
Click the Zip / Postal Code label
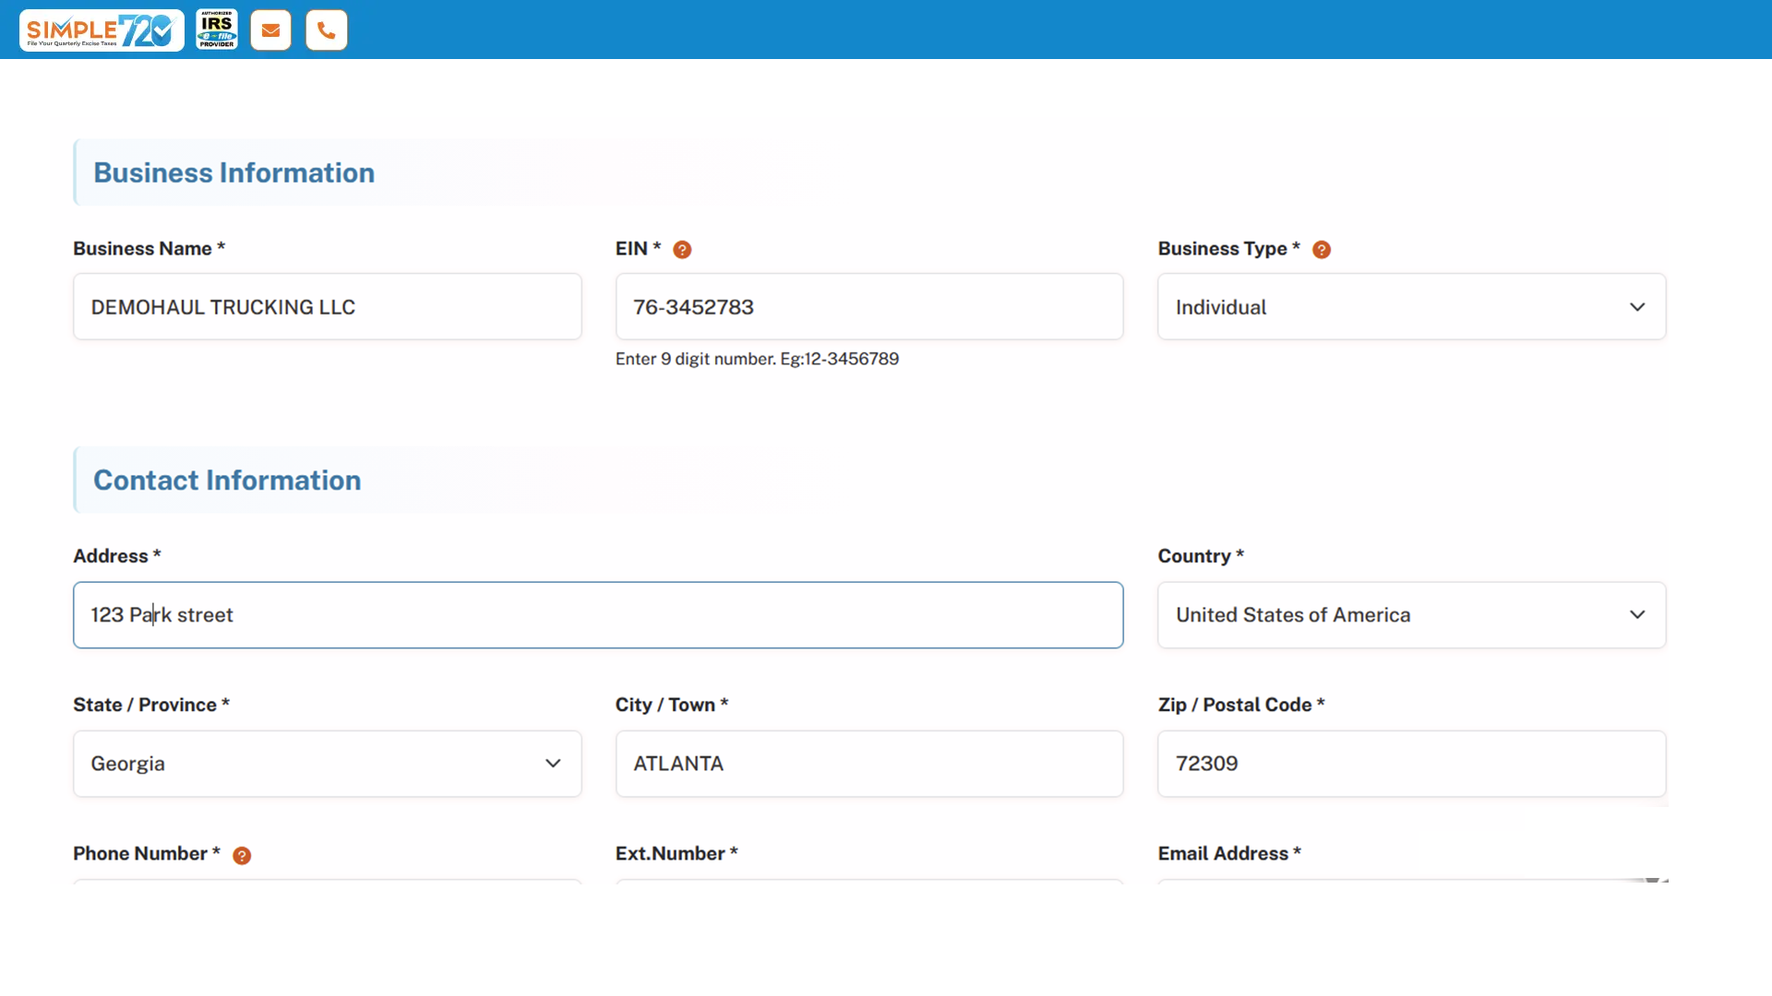click(x=1241, y=705)
